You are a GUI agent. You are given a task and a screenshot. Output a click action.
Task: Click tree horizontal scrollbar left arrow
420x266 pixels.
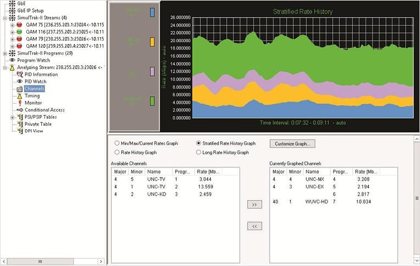(4, 262)
